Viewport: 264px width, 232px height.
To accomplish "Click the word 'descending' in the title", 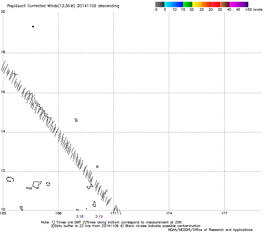I will (108, 6).
